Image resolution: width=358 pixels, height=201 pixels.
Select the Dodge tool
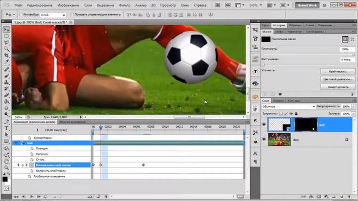[x=6, y=114]
